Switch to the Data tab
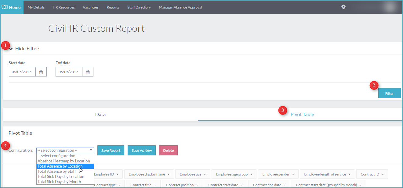 (100, 115)
